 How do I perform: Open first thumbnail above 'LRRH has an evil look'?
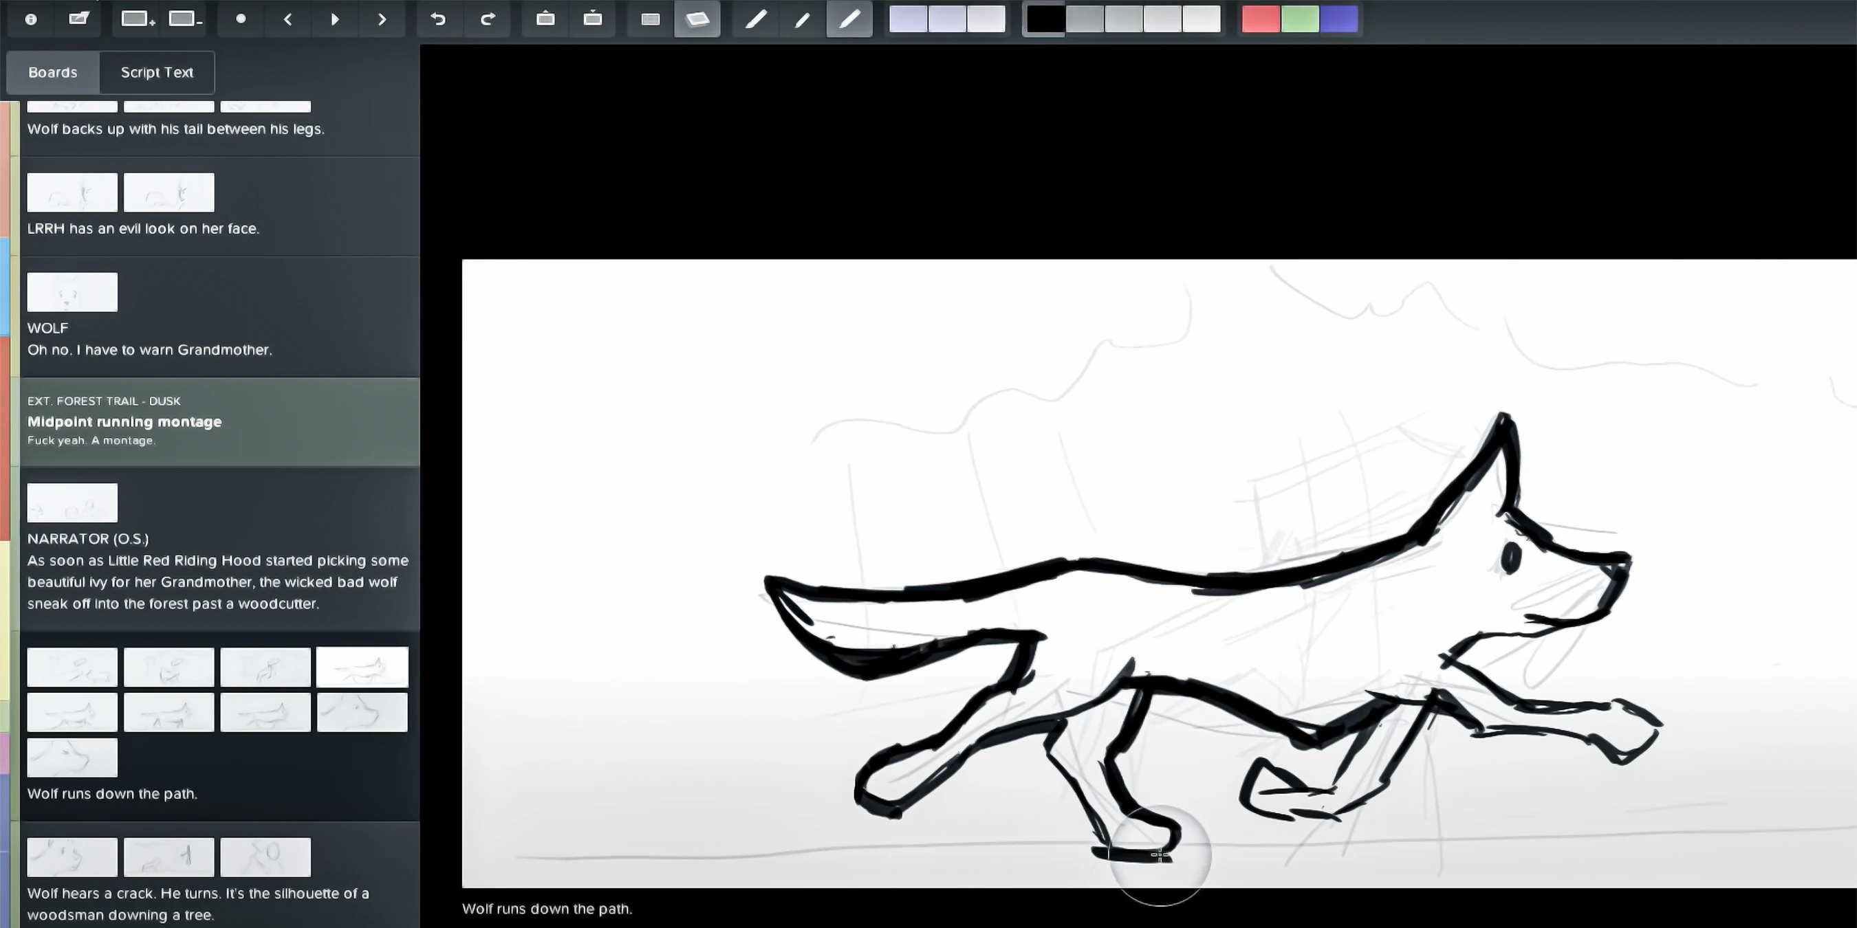point(72,192)
